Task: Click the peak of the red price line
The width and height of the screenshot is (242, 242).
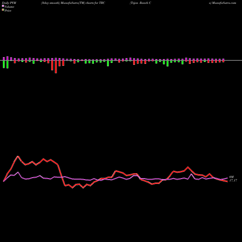Action: coord(18,156)
